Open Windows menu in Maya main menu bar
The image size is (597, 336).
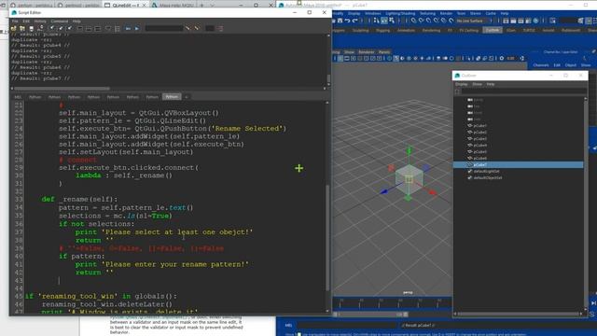tap(373, 13)
